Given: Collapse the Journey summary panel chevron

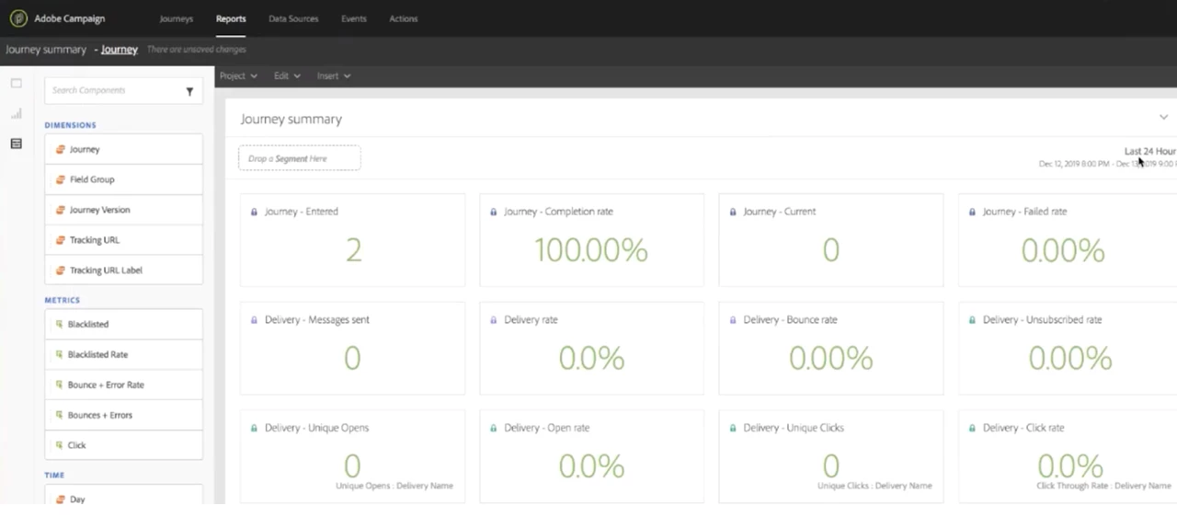Looking at the screenshot, I should coord(1163,118).
